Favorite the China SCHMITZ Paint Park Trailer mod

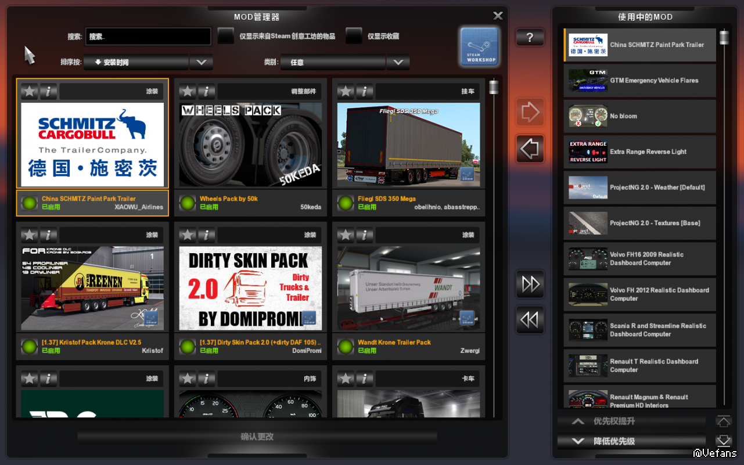tap(30, 91)
